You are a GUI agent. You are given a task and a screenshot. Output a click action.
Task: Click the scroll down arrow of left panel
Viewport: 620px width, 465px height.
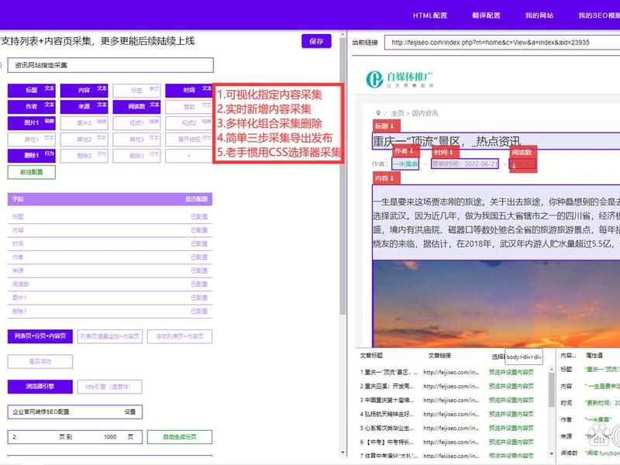pos(343,453)
